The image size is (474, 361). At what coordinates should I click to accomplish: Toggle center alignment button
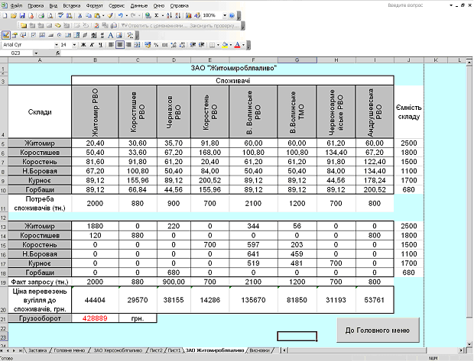point(121,44)
